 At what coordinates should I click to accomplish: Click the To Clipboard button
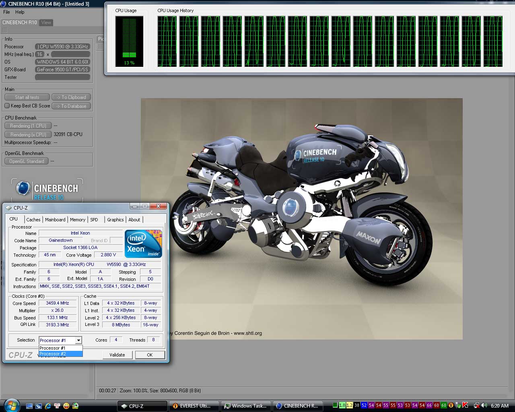71,97
